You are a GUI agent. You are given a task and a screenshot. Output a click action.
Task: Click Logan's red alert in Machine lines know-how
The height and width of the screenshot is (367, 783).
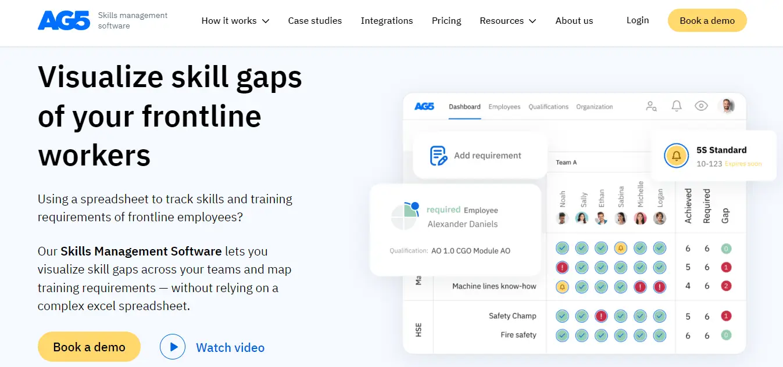tap(659, 286)
